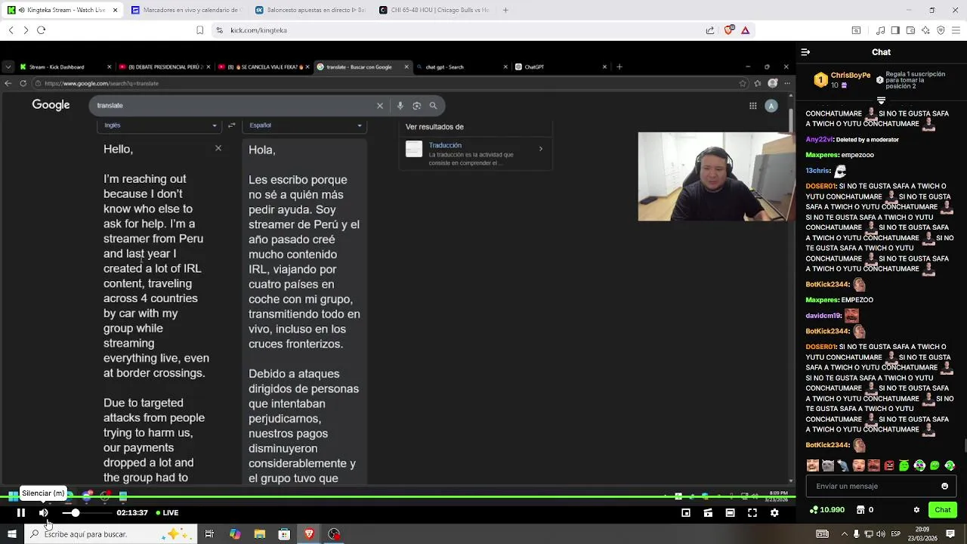Open the Brave hamburger main menu

pos(956,30)
